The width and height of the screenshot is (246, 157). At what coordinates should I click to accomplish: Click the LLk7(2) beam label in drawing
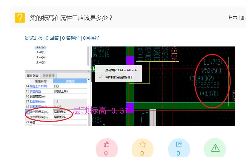click(213, 62)
